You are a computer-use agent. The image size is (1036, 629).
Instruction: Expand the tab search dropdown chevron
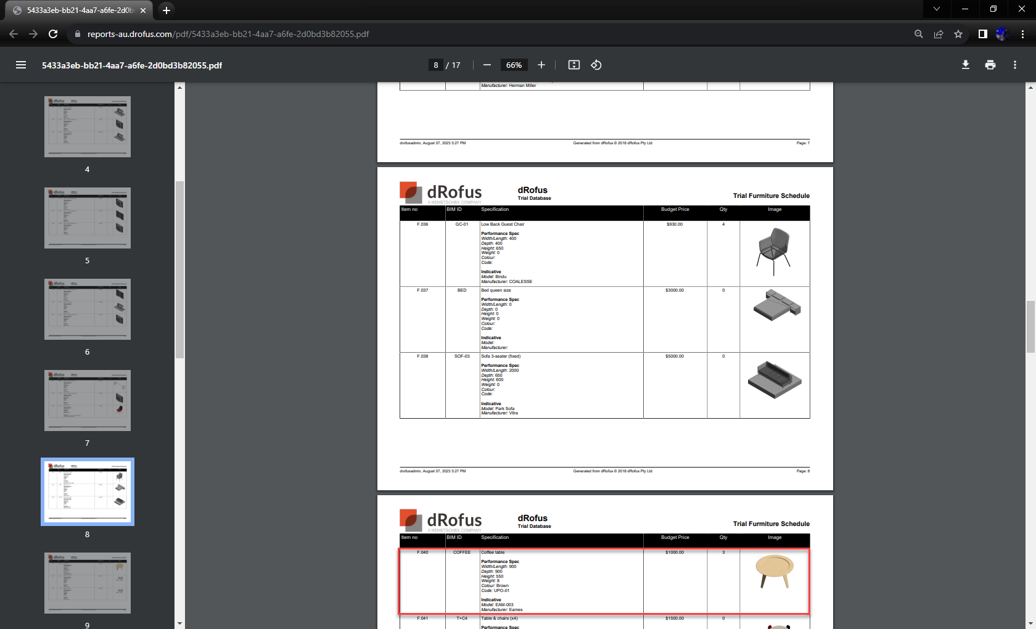click(x=937, y=9)
